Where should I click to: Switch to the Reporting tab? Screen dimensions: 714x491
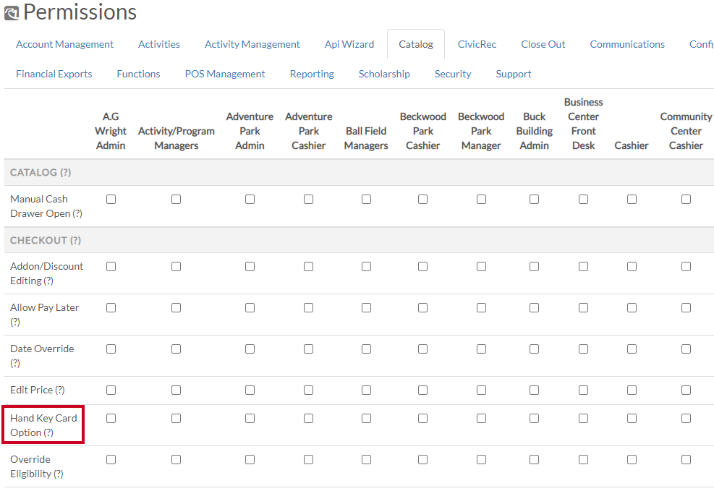312,74
